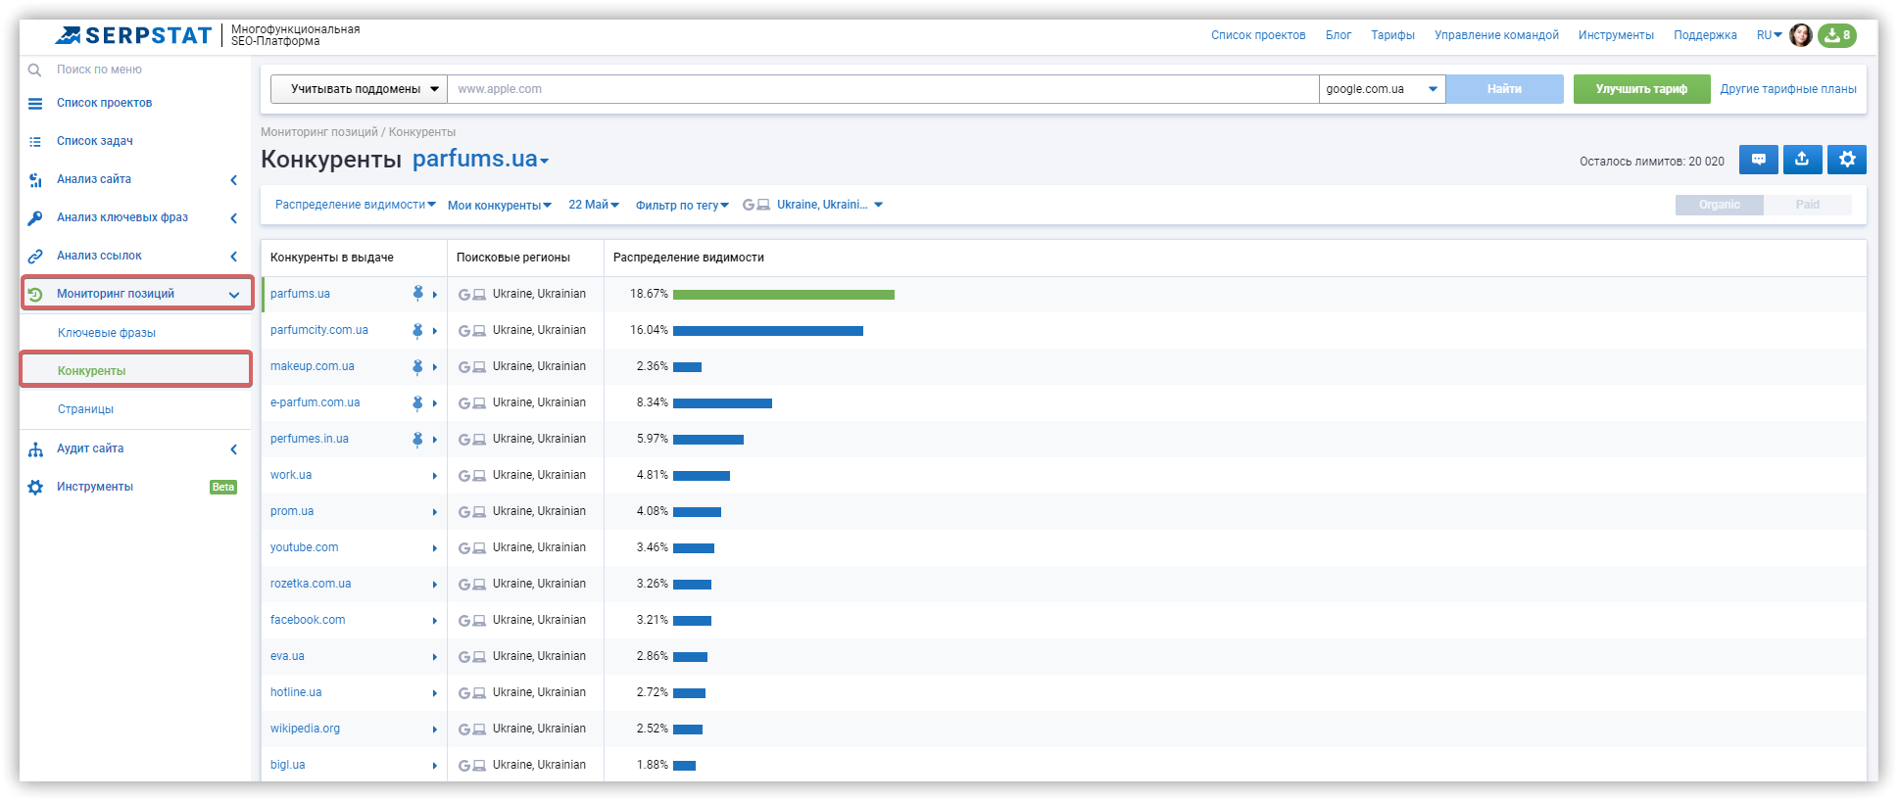The width and height of the screenshot is (1898, 801).
Task: Click the Serpstat logo
Action: coord(132,35)
